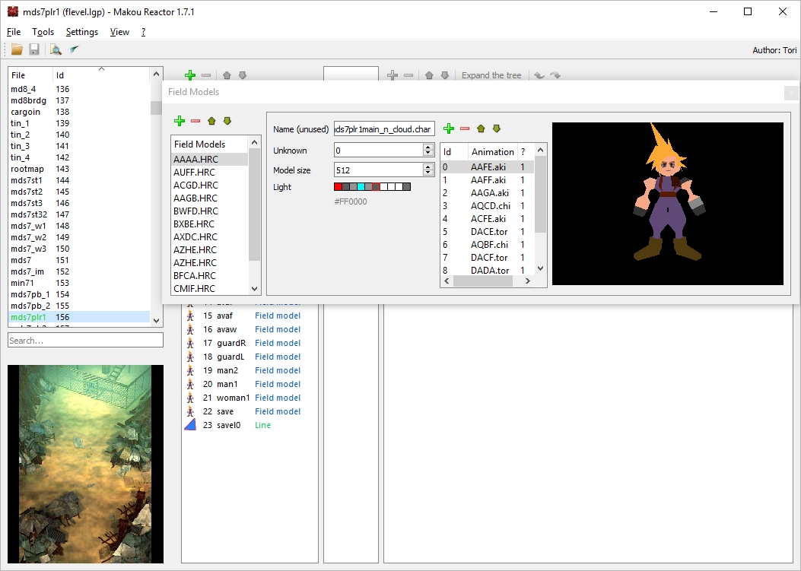Click the character icon next to 15 avaf
This screenshot has width=801, height=571.
[190, 316]
